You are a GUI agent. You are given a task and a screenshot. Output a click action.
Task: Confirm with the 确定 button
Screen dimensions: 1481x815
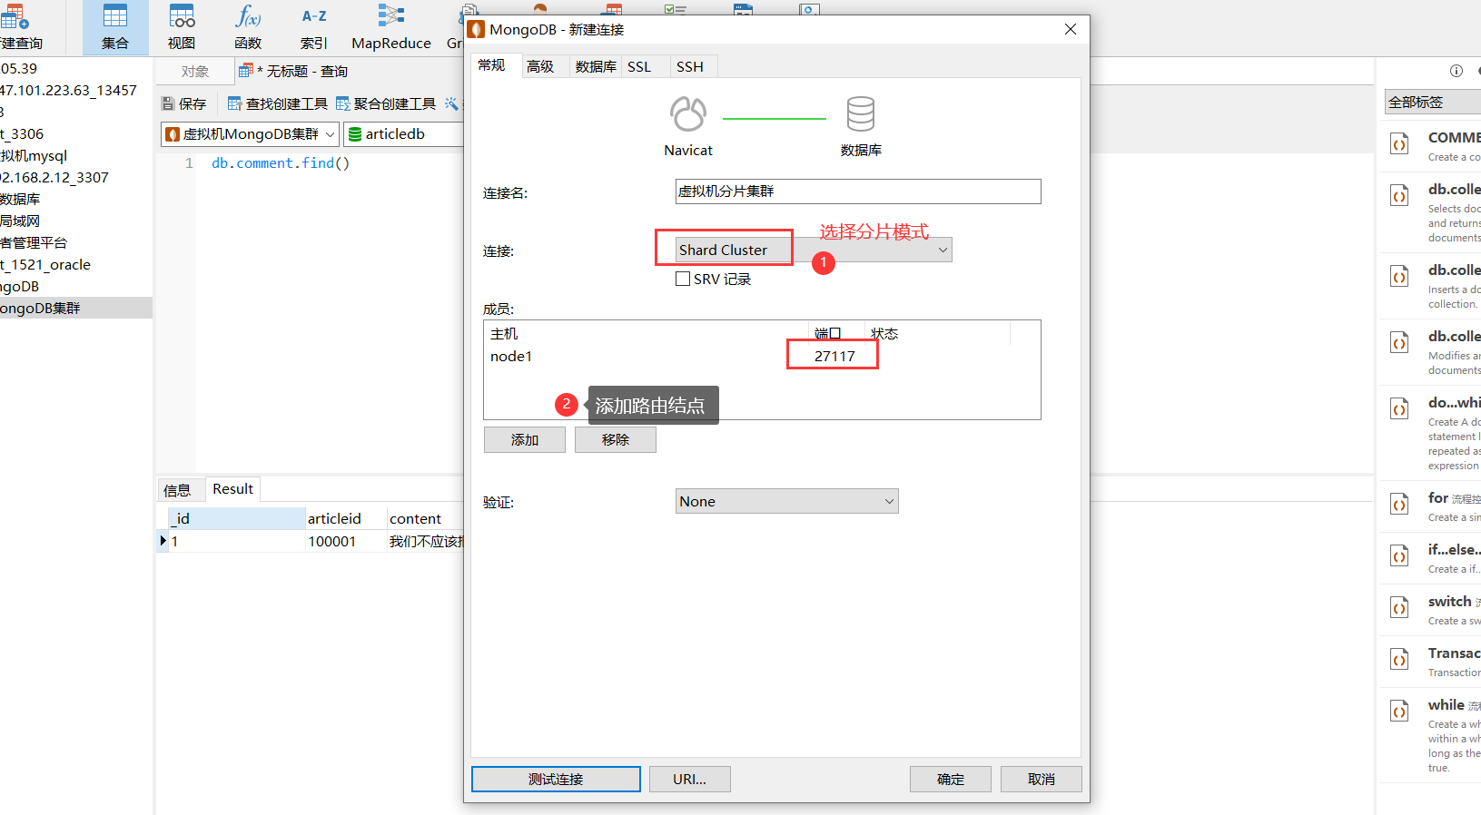951,779
